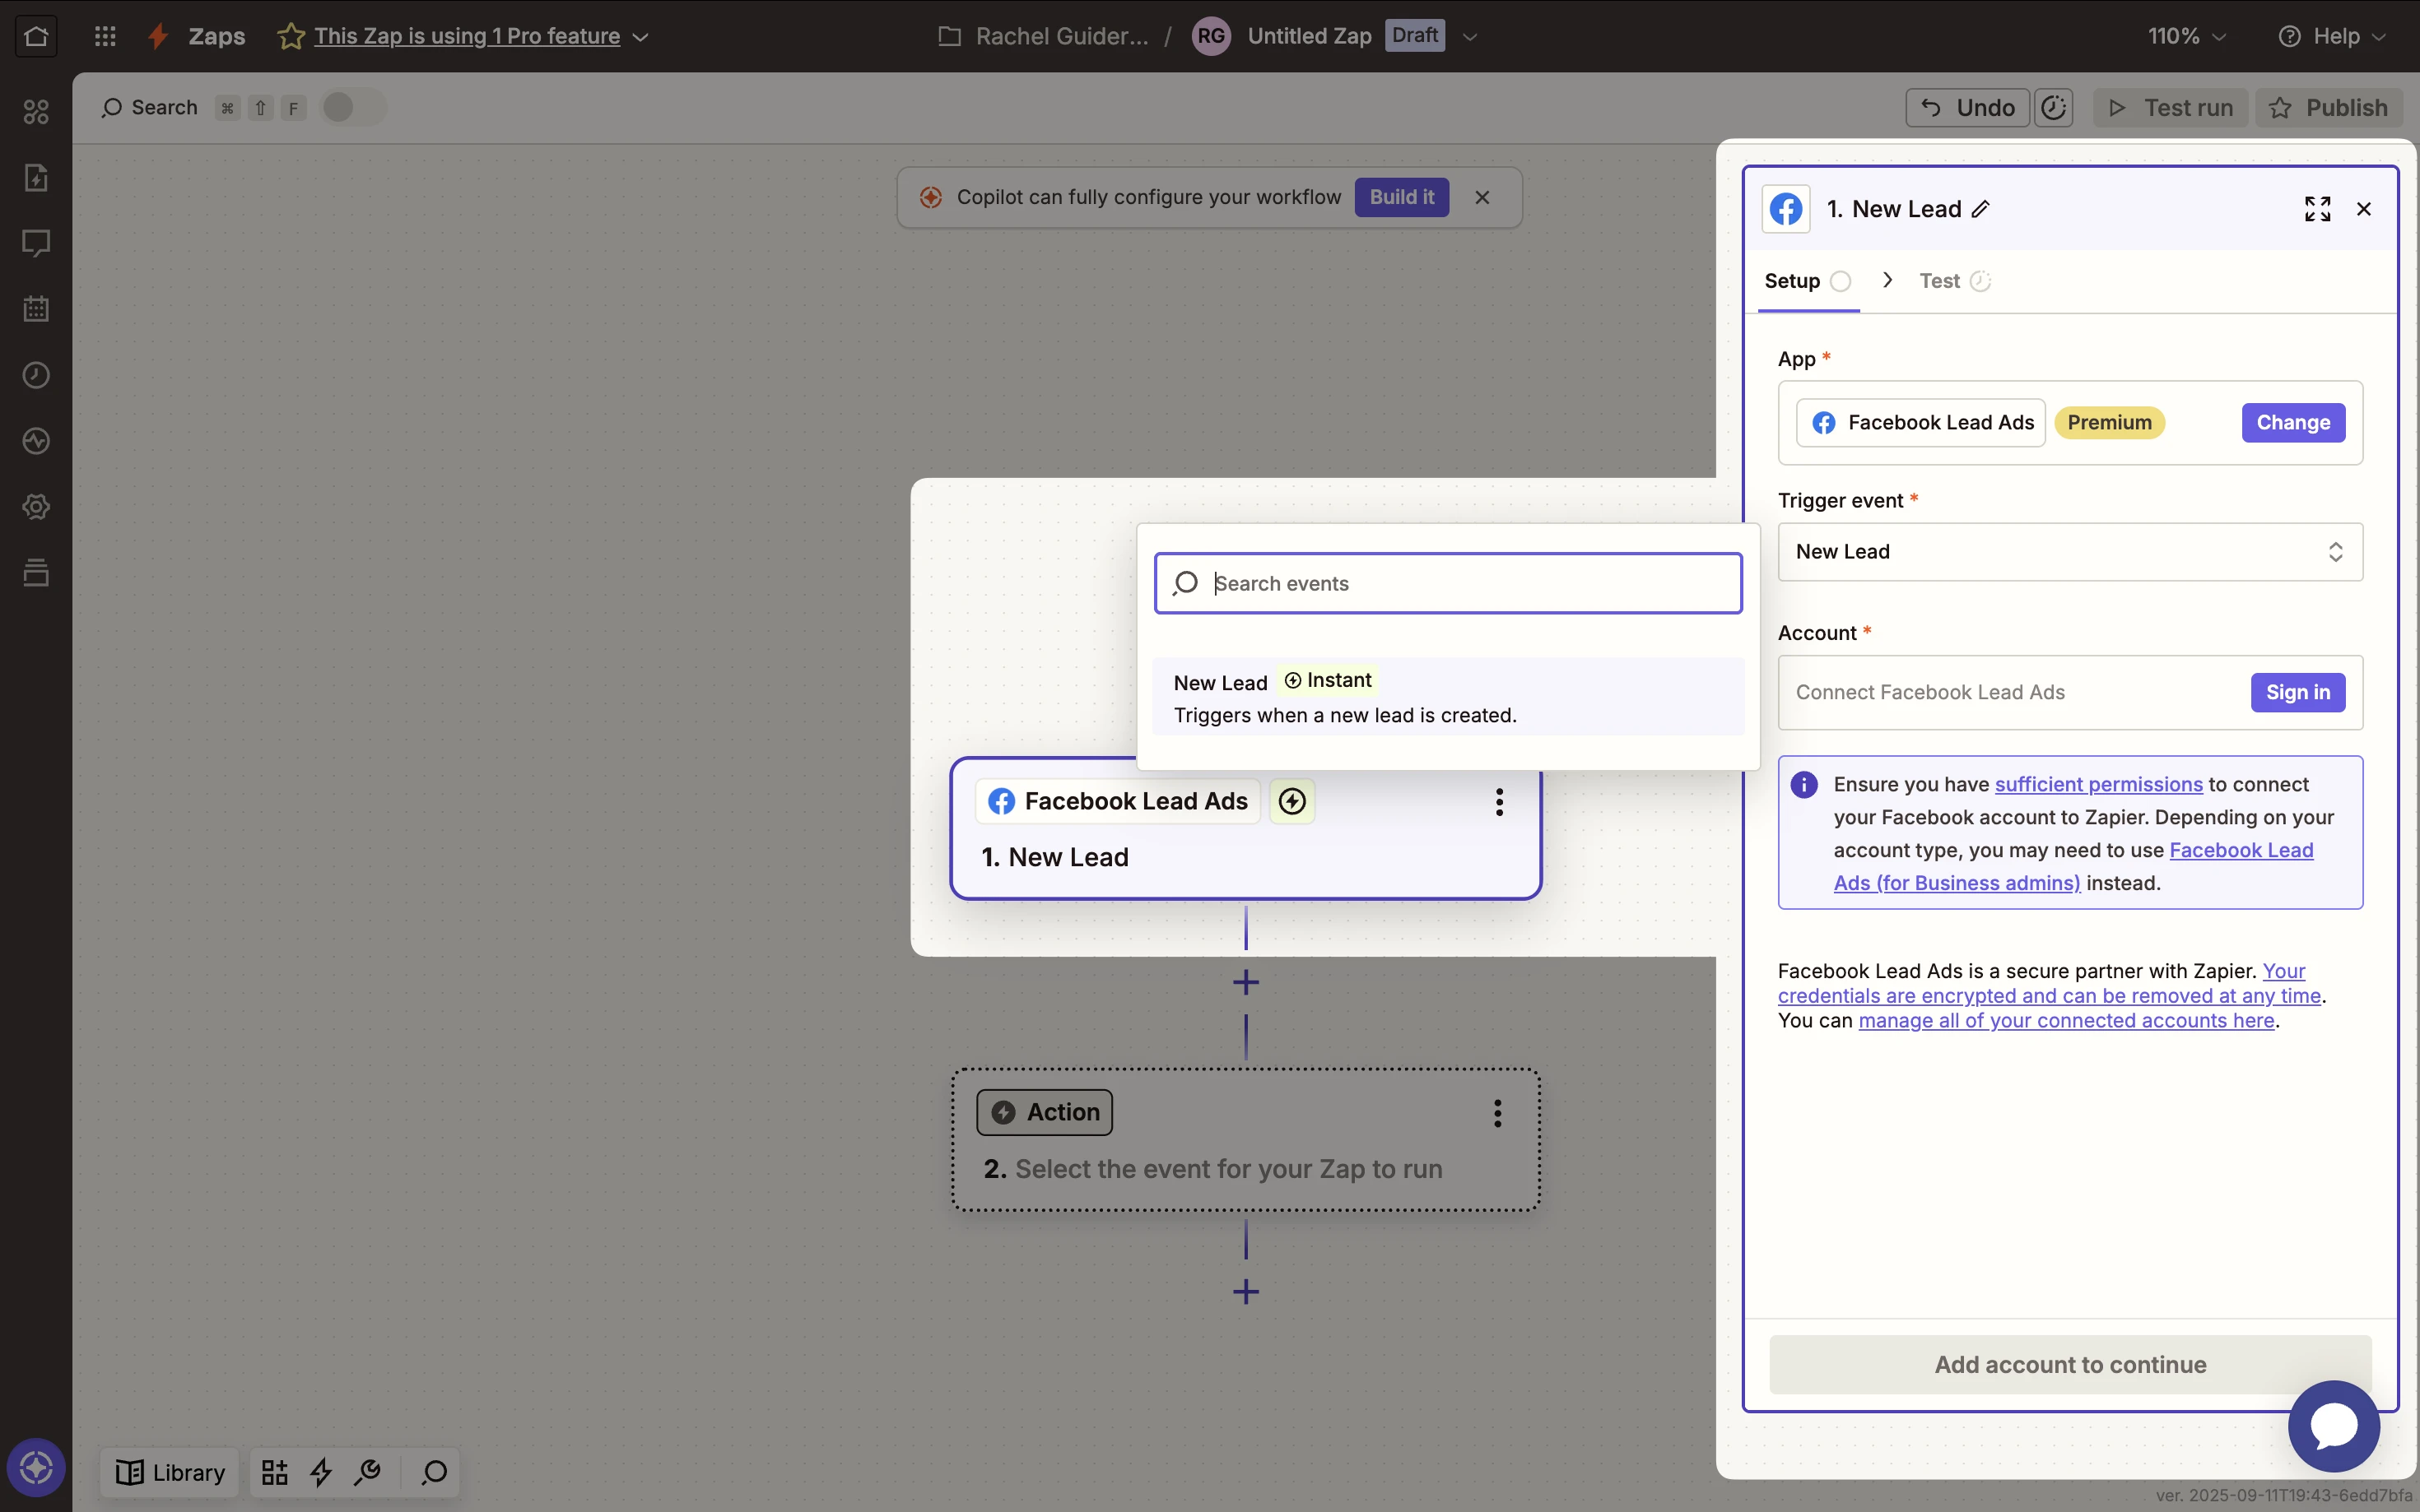Click the lightning bolt in bottom toolbar
Viewport: 2420px width, 1512px height.
321,1472
